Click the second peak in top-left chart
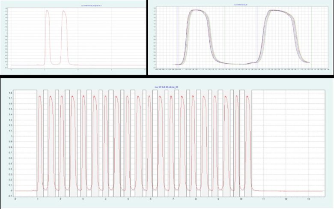The image size is (334, 209). click(x=64, y=12)
